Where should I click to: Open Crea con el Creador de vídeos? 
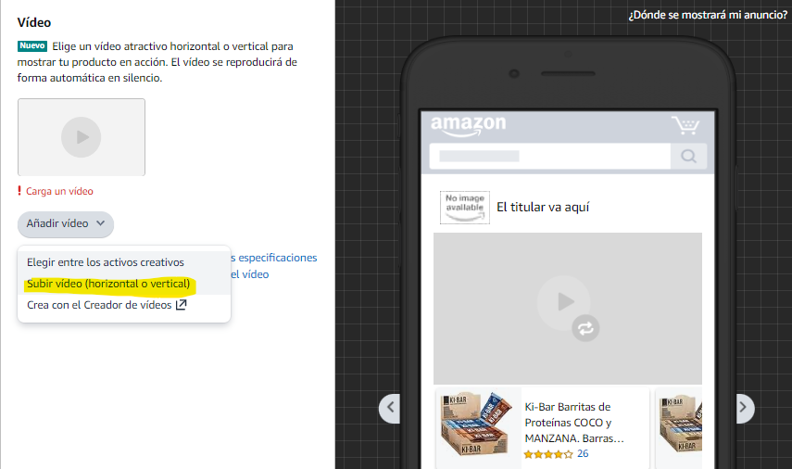pyautogui.click(x=124, y=305)
